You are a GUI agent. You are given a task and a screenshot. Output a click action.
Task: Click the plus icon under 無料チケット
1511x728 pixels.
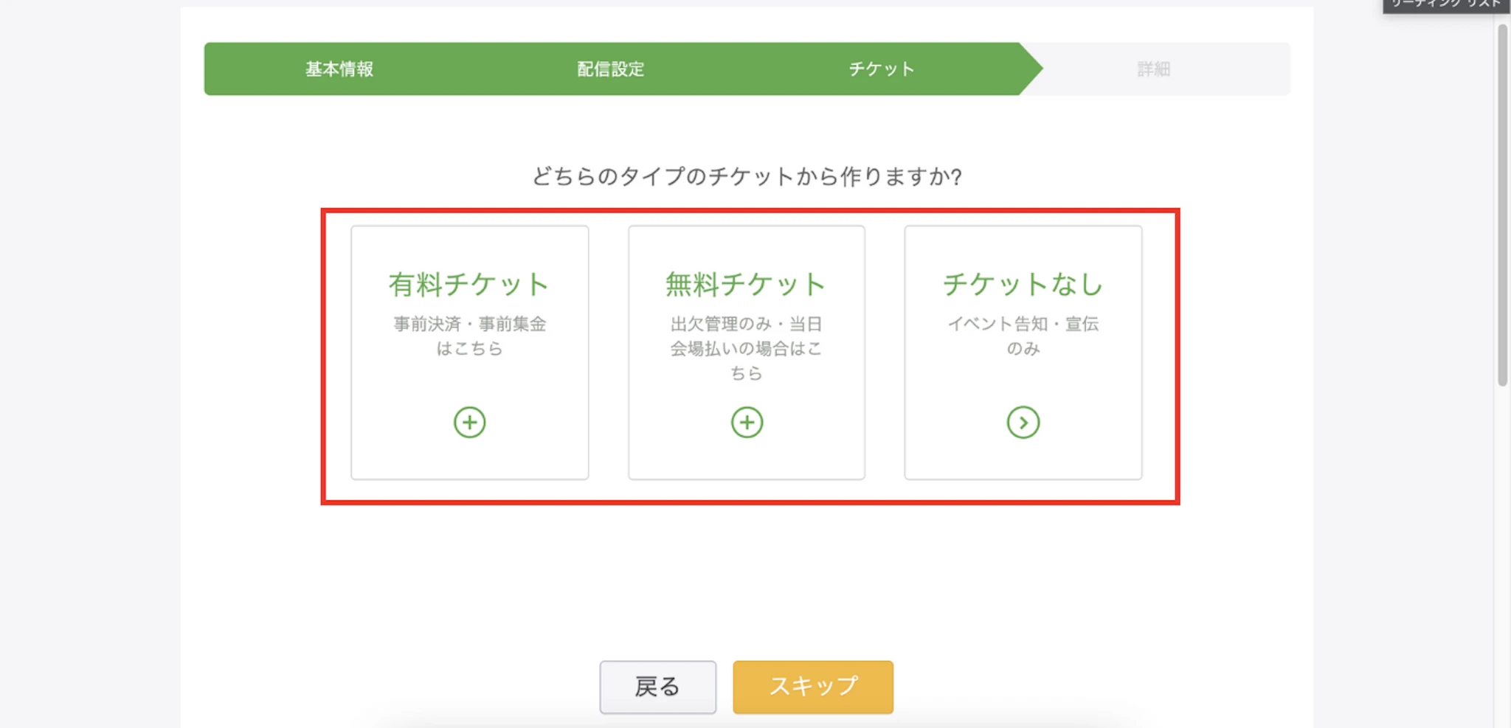747,423
